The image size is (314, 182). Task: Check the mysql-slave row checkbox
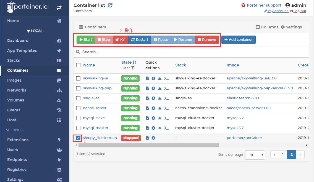[78, 118]
